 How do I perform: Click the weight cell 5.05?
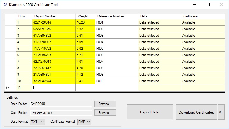85,42
